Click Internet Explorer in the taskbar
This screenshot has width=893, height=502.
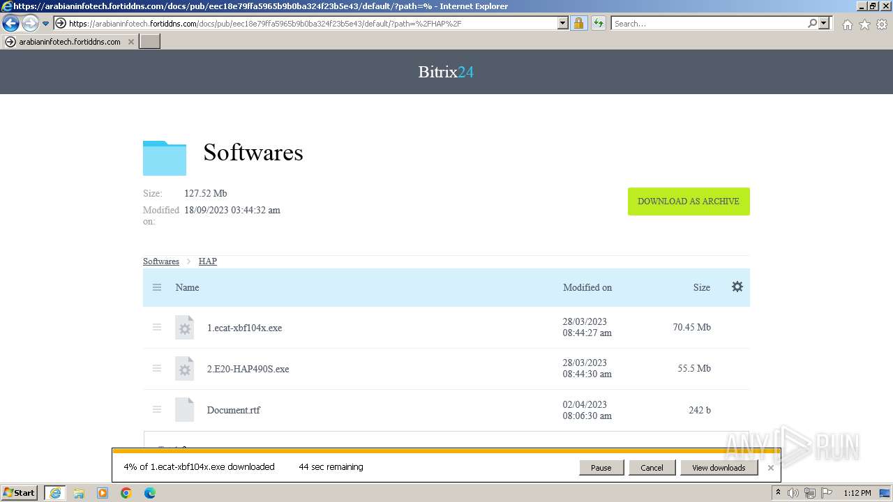55,493
